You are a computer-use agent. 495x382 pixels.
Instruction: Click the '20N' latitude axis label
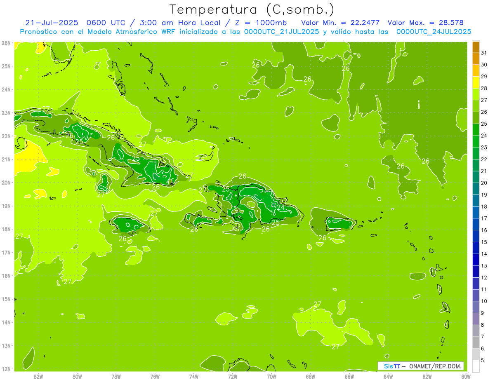6,183
